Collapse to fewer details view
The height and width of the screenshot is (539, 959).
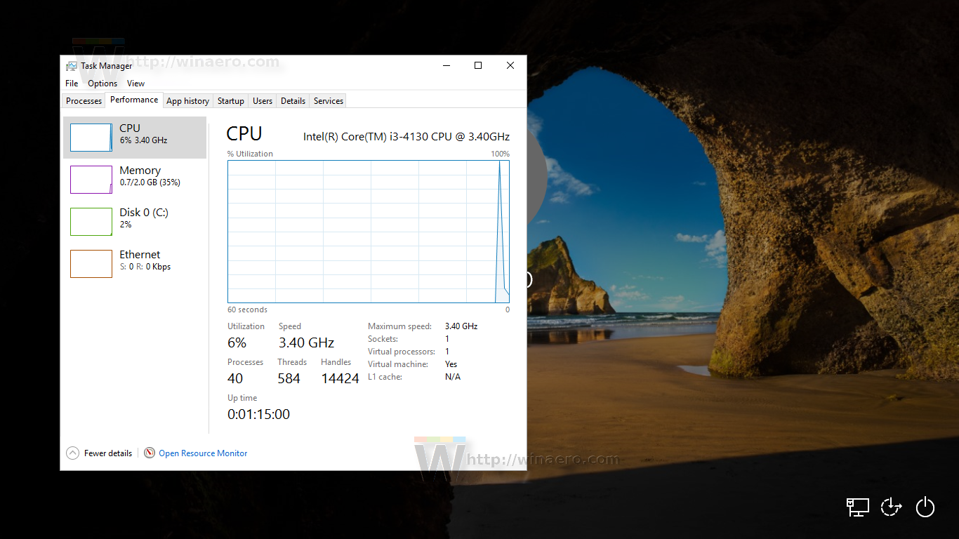tap(107, 453)
